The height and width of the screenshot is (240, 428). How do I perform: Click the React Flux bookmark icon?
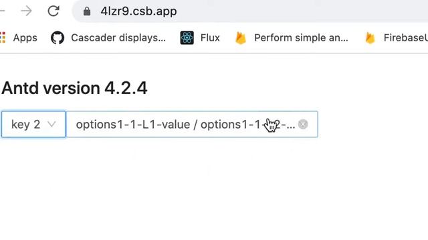(x=187, y=38)
